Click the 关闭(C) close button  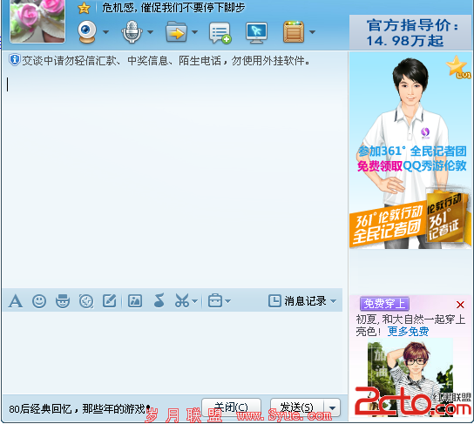[x=231, y=407]
